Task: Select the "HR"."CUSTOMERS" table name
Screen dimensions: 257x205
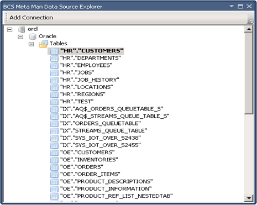Action: [92, 51]
